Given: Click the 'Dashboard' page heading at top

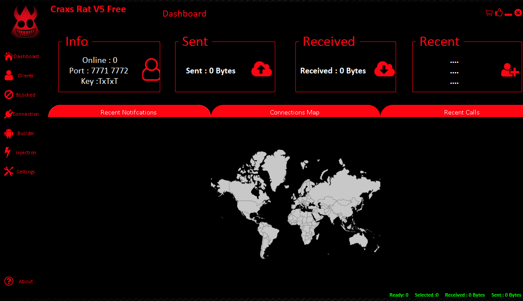Looking at the screenshot, I should [x=184, y=14].
